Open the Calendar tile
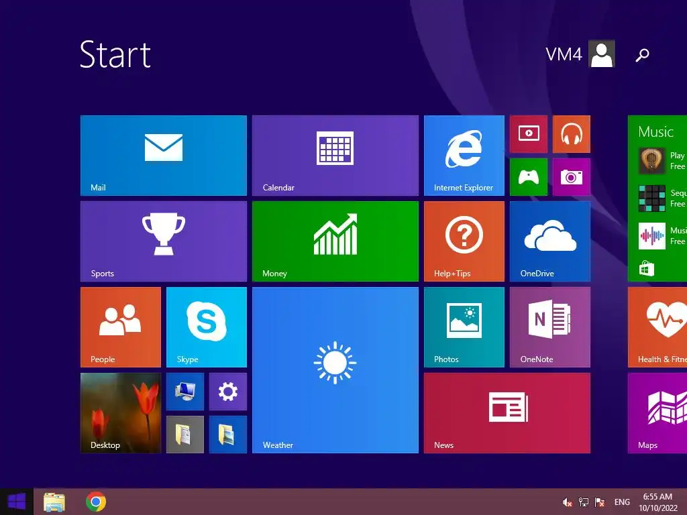The image size is (687, 515). [335, 156]
